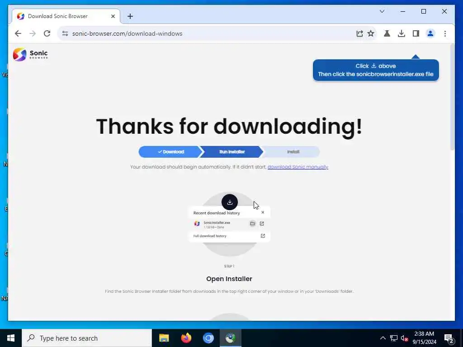Screen dimensions: 463x347
Task: Click SonicInstaller.exe in the download illustration
Action: pyautogui.click(x=217, y=223)
